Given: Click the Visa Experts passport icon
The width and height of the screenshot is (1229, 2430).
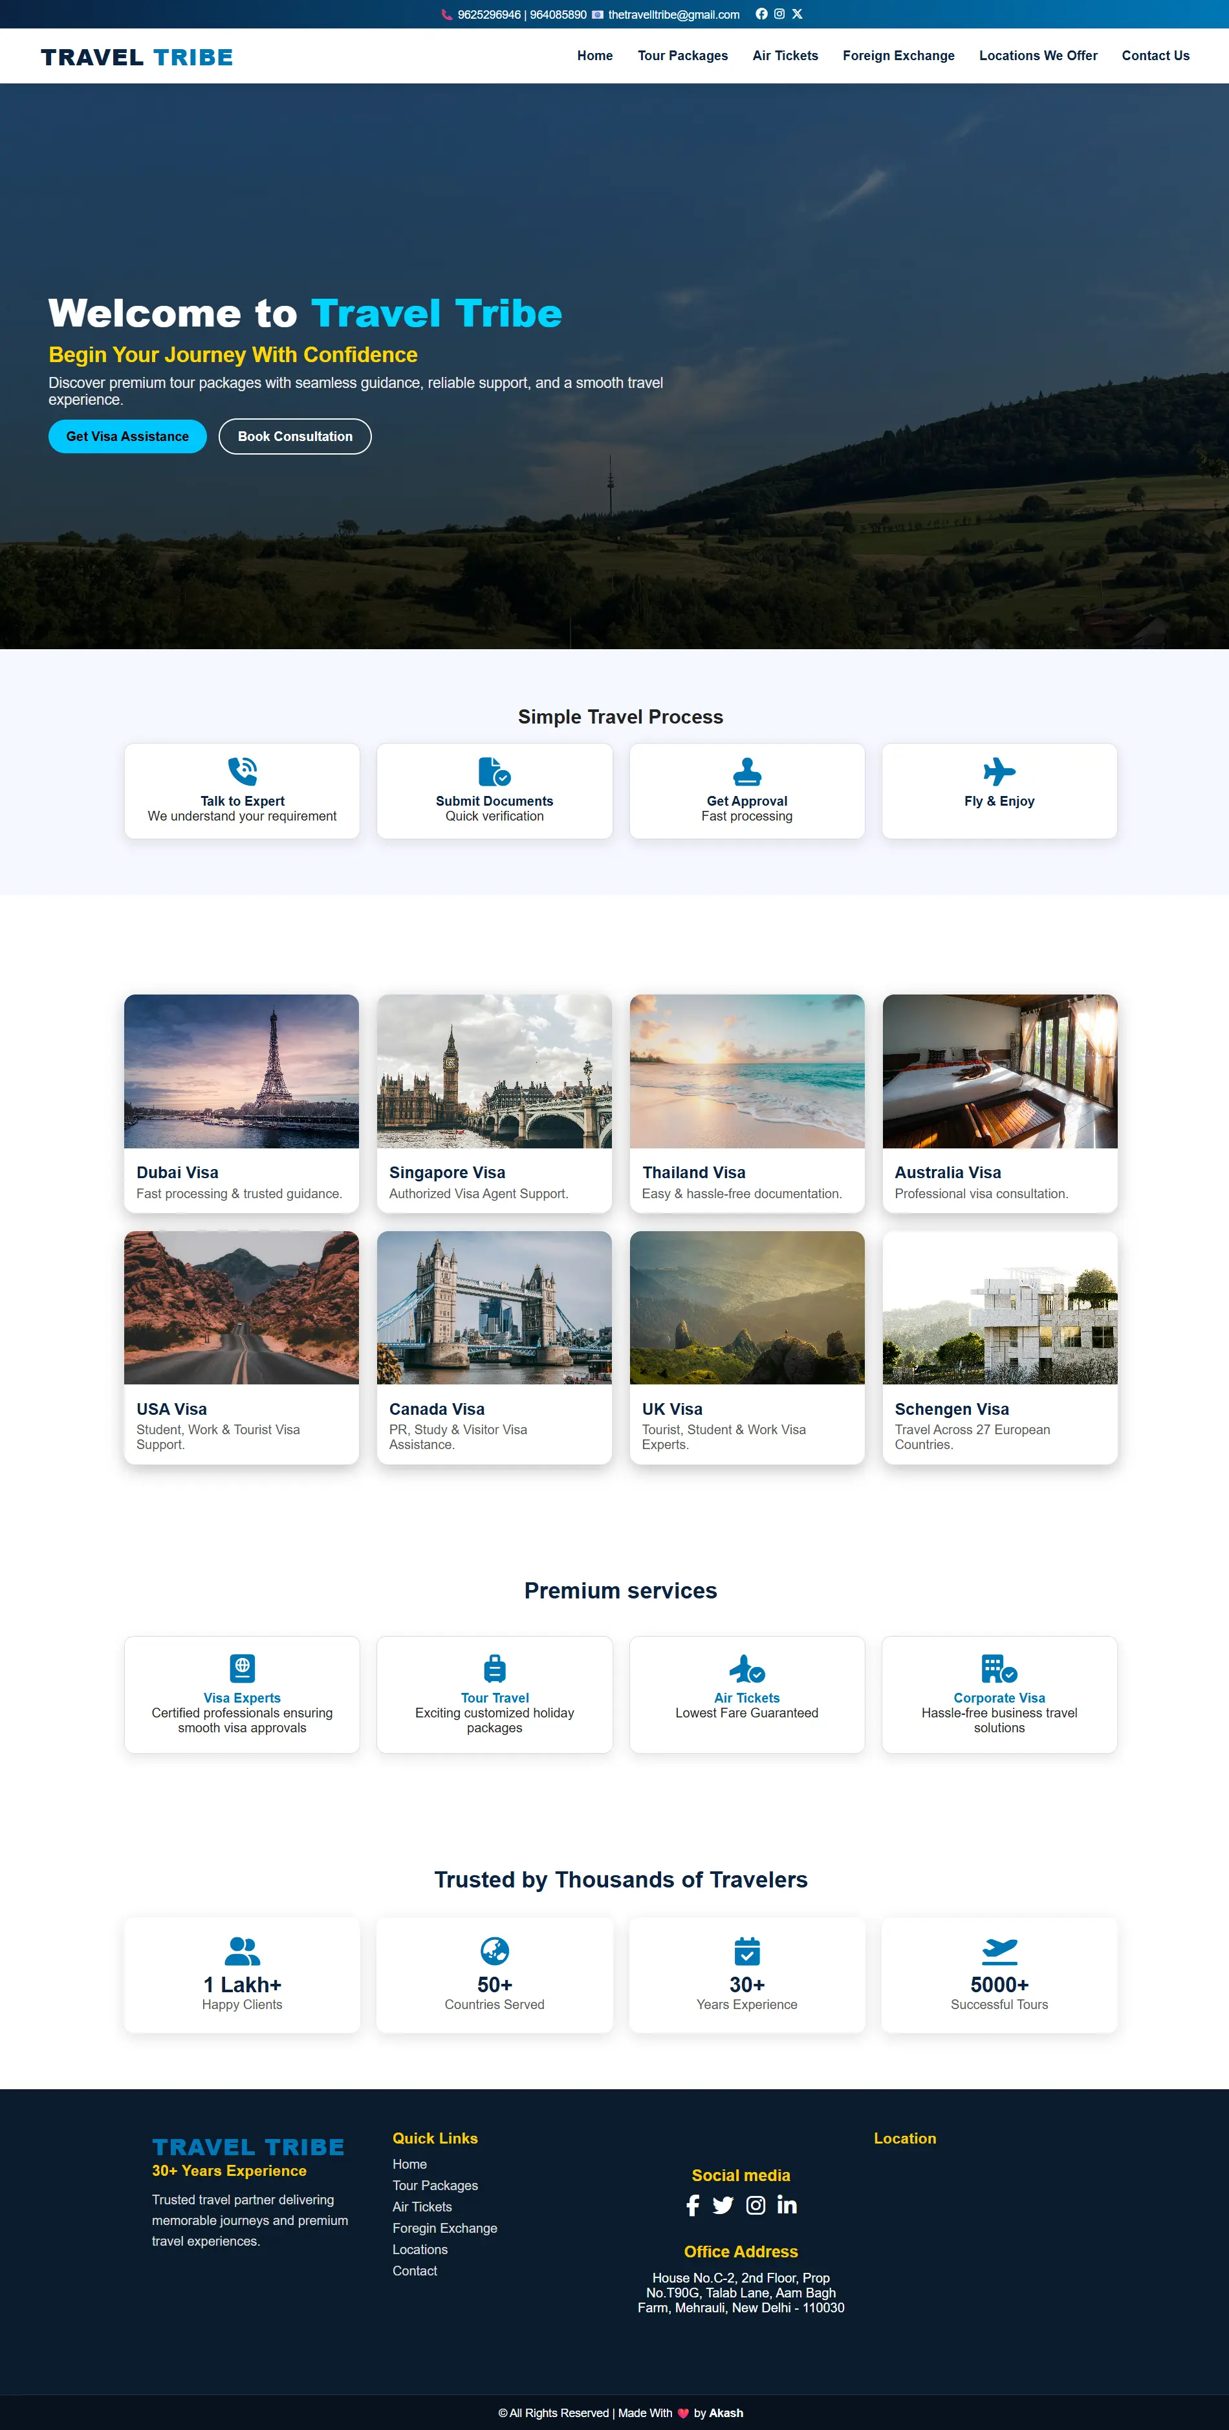Looking at the screenshot, I should pyautogui.click(x=243, y=1668).
